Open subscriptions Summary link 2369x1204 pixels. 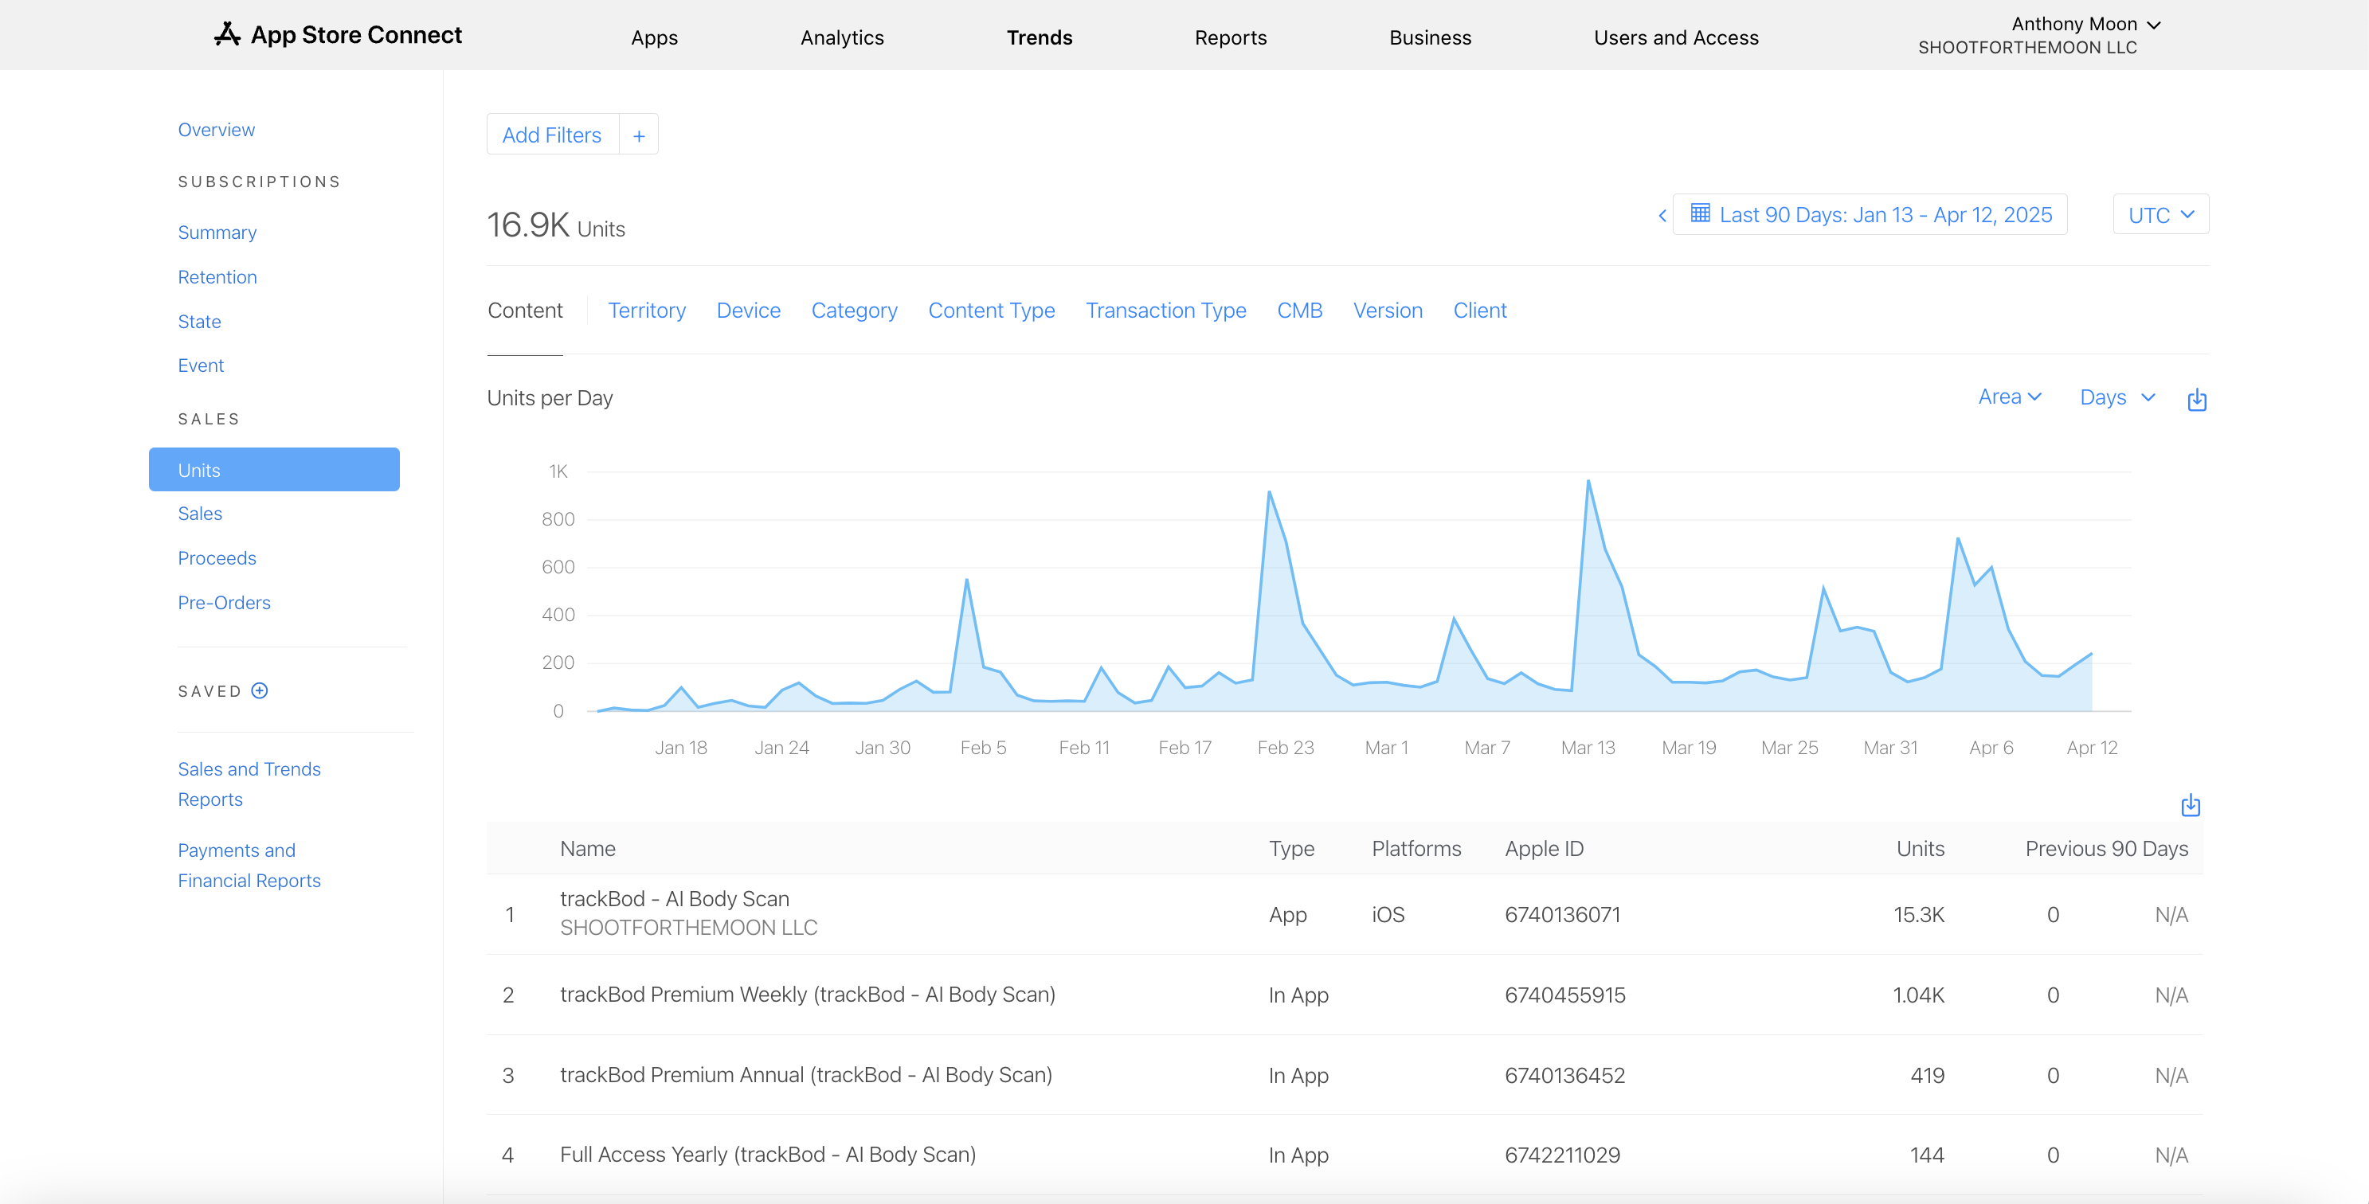click(x=217, y=233)
